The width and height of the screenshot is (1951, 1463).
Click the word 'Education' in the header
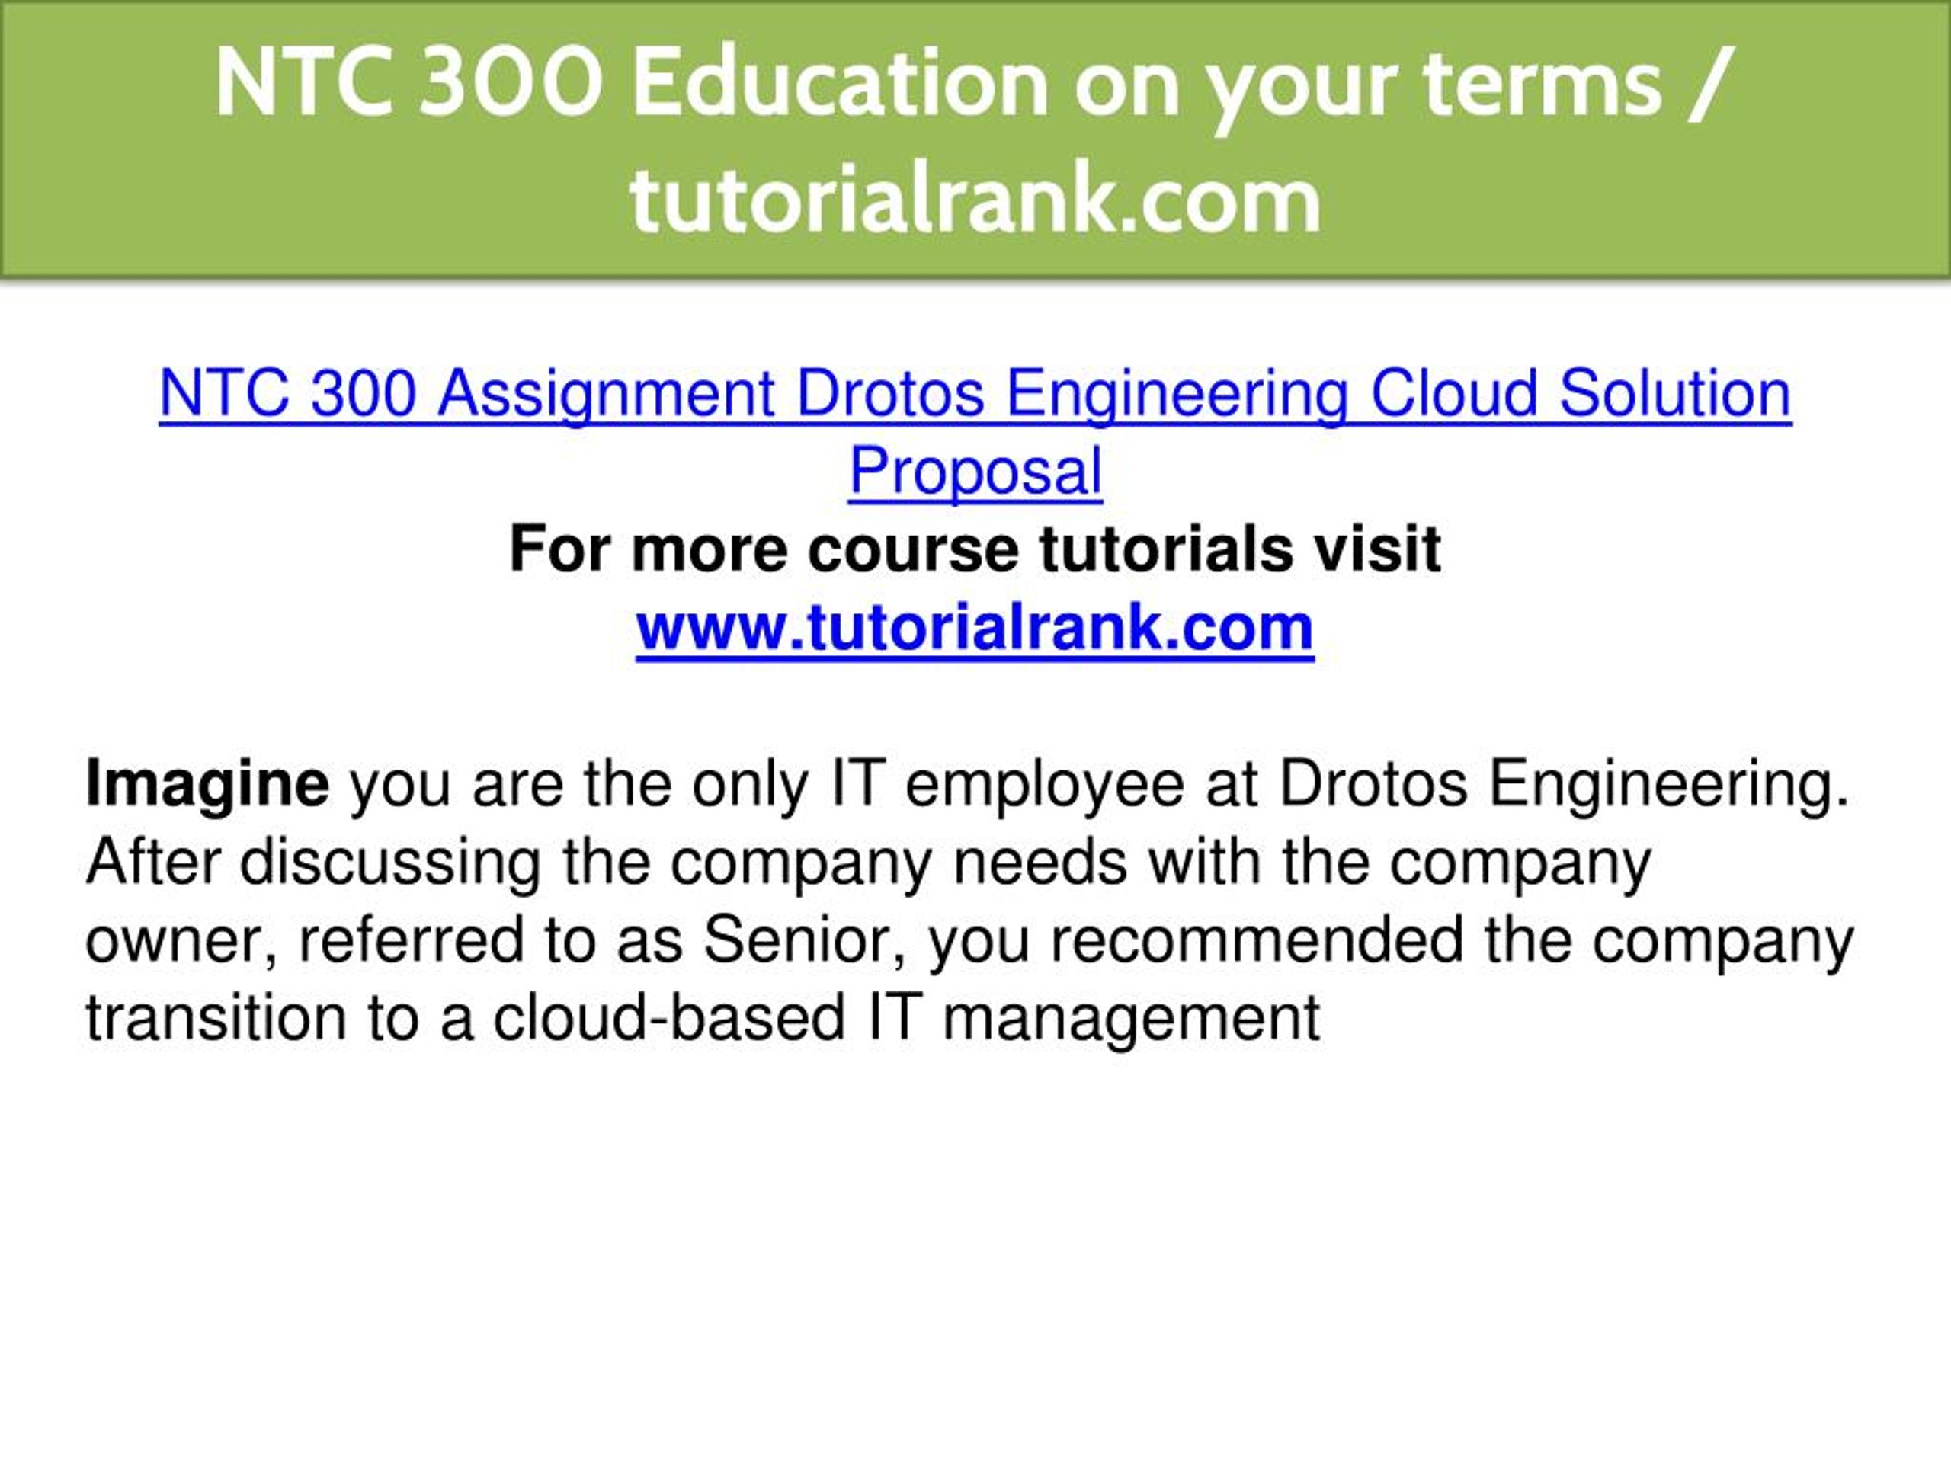(x=839, y=83)
